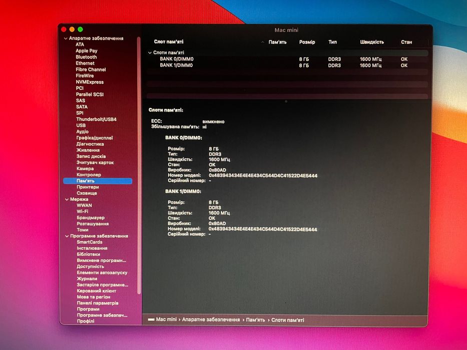Open the SAS sidebar entry
Viewport: 467px width, 350px height.
tap(81, 101)
